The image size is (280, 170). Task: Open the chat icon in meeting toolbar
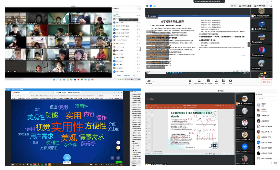pyautogui.click(x=208, y=81)
